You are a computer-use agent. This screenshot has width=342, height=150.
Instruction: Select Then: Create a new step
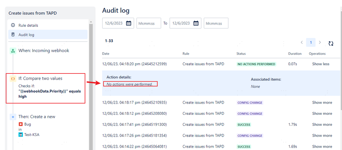click(37, 117)
